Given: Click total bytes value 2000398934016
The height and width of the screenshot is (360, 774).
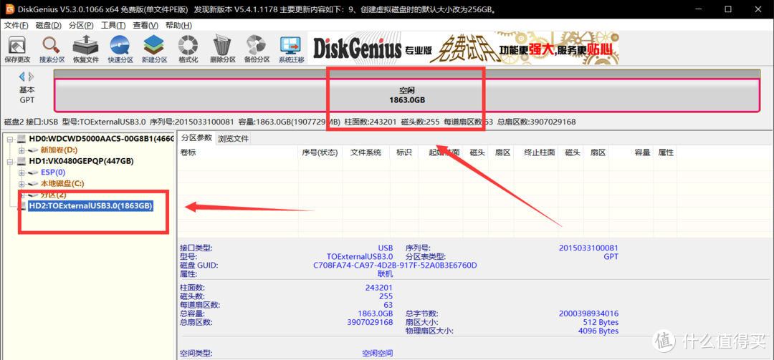Looking at the screenshot, I should (589, 313).
